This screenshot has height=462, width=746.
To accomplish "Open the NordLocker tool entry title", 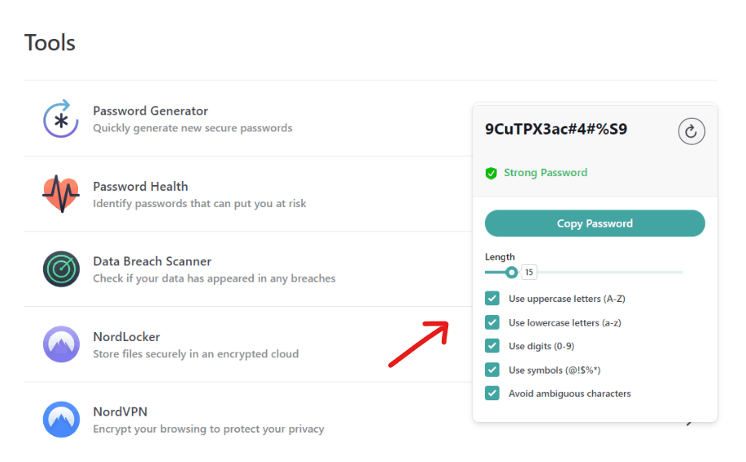I will tap(126, 337).
